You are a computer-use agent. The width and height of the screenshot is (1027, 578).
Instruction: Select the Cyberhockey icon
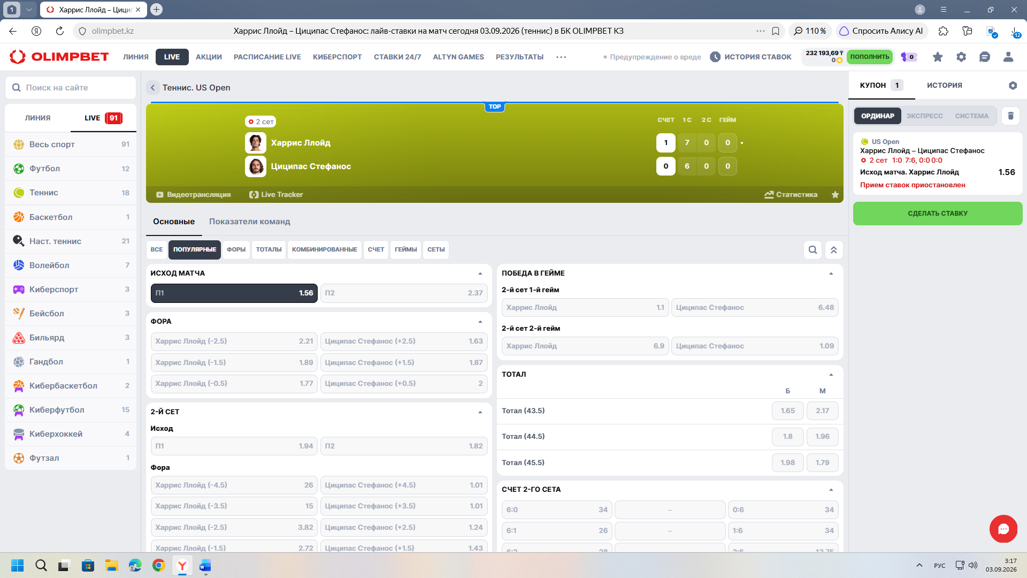(19, 434)
